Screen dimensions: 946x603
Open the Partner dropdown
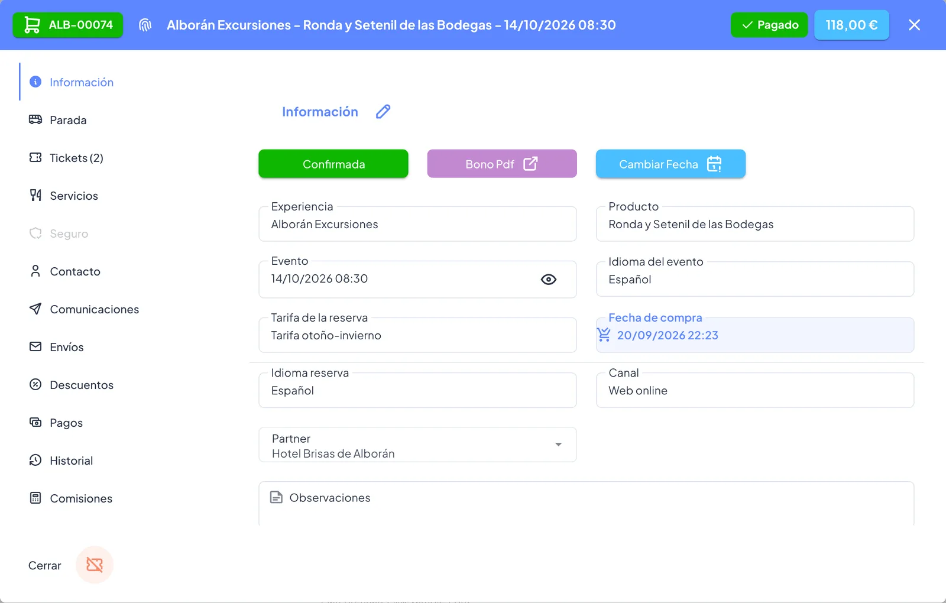(x=417, y=445)
